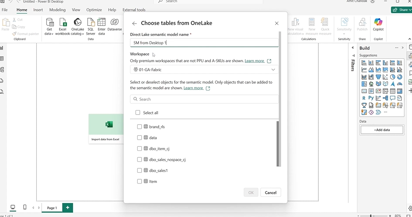The width and height of the screenshot is (412, 217).
Task: Select the matrix visual icon
Action: [399, 91]
